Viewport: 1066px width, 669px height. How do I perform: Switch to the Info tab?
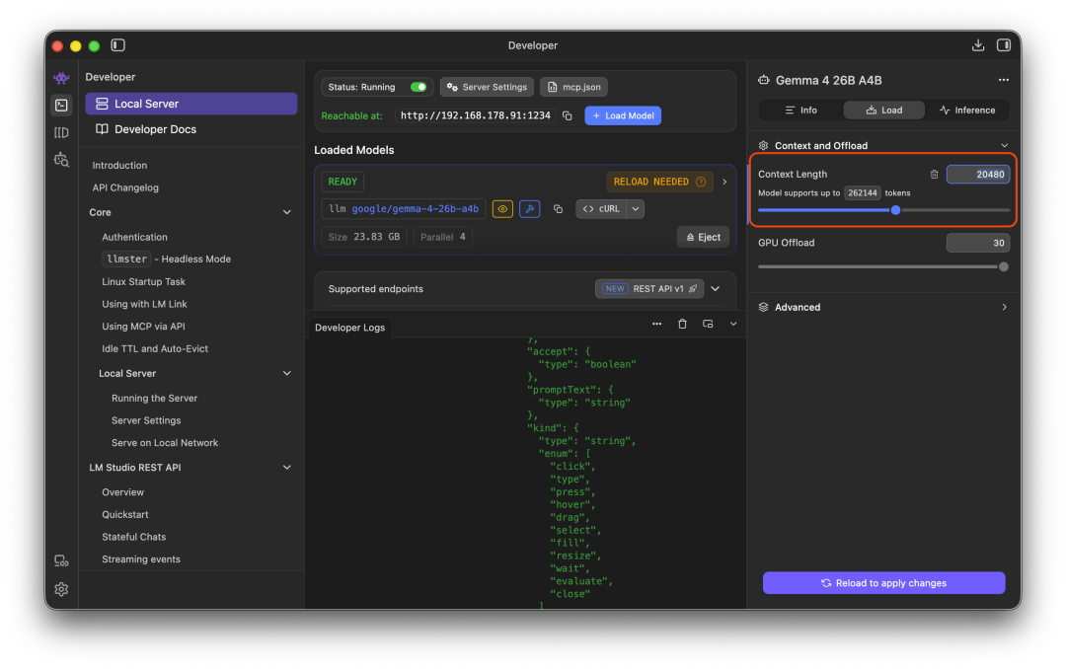tap(800, 111)
